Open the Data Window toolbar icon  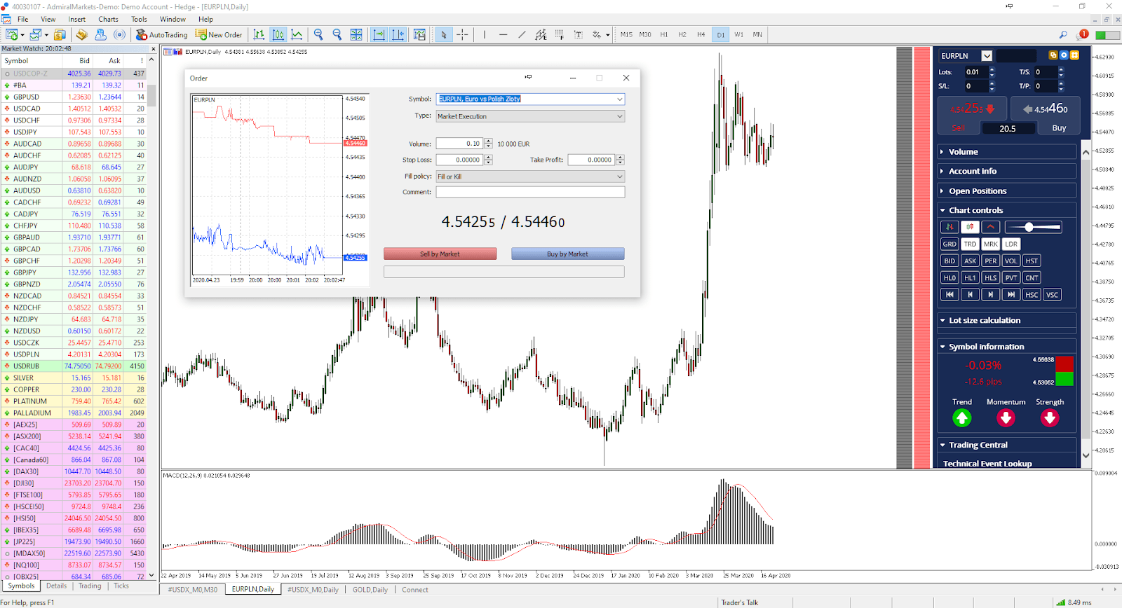point(82,34)
